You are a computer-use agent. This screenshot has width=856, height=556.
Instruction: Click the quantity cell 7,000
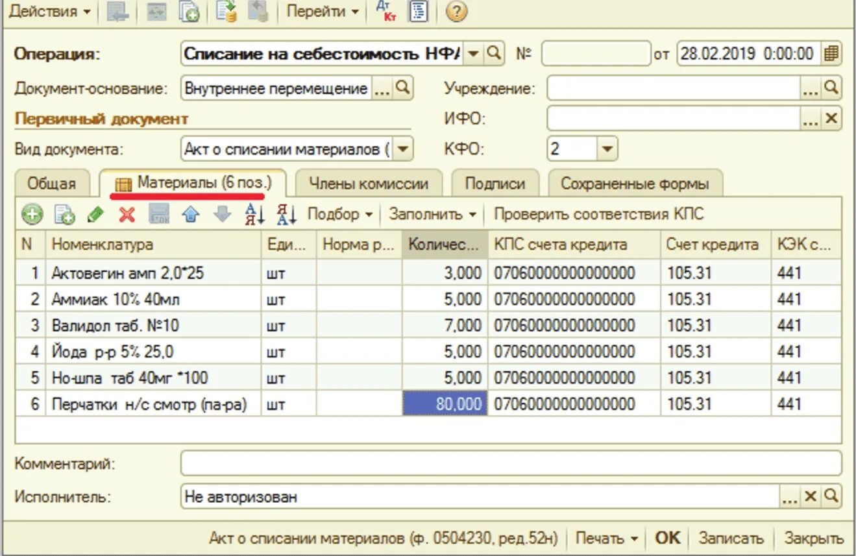pos(445,325)
